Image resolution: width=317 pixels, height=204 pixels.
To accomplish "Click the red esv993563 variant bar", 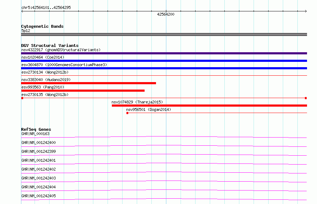I will (x=83, y=91).
